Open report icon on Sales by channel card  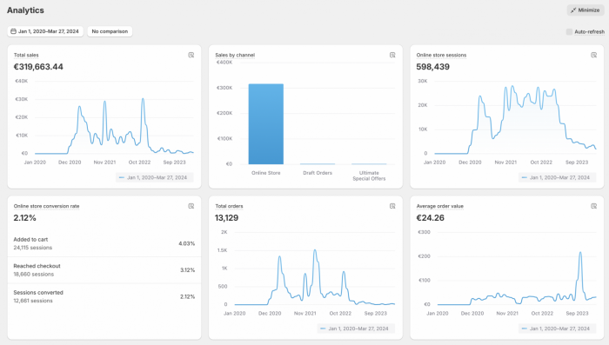point(392,55)
